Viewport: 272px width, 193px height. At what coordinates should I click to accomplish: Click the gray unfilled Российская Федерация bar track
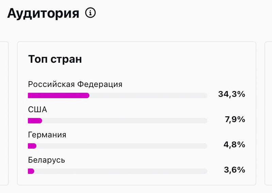tap(148, 95)
